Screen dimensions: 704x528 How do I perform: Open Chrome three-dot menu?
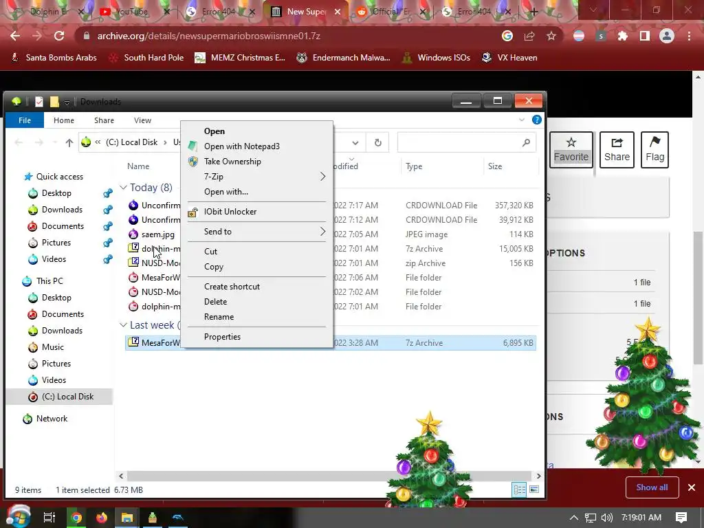689,36
